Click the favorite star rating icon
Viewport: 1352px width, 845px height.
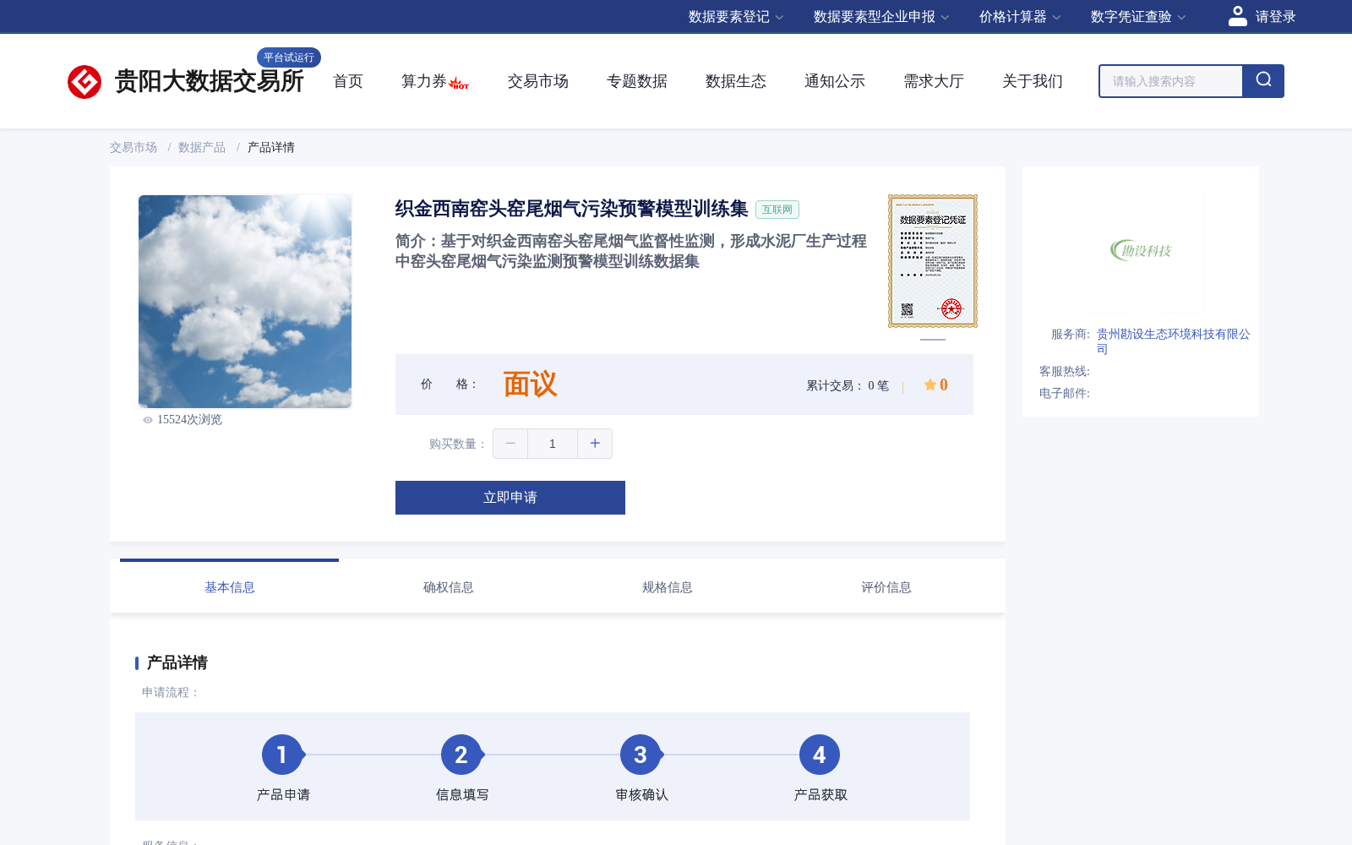pos(929,384)
